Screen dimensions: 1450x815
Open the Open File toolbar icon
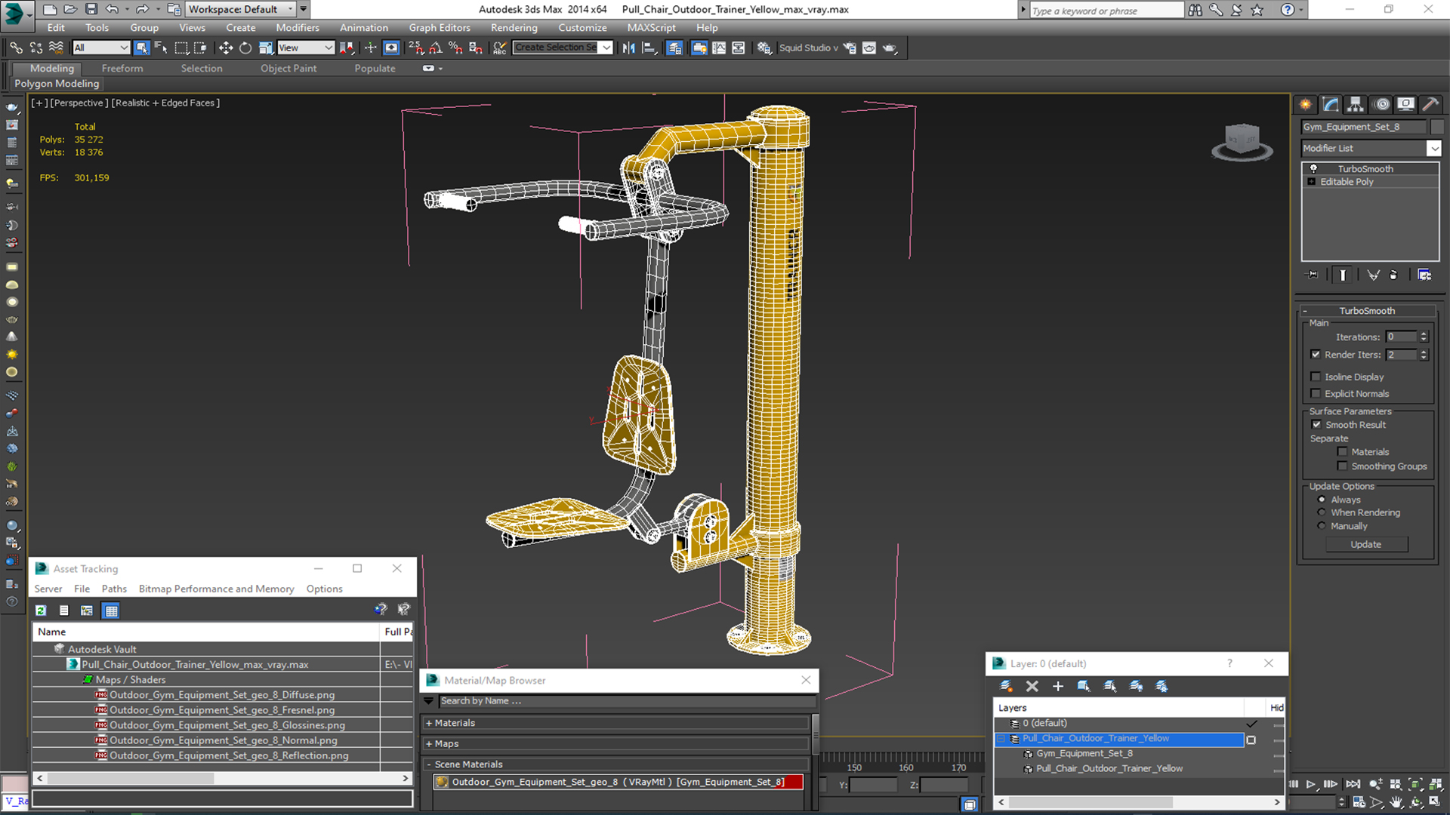point(70,9)
